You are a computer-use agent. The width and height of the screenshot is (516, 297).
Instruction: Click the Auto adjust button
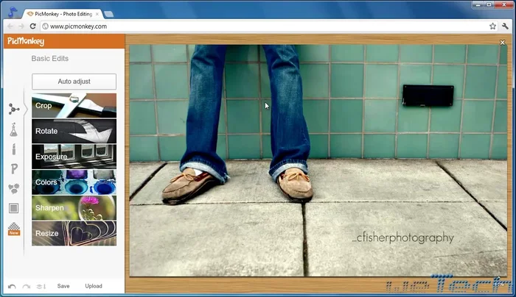[x=74, y=82]
